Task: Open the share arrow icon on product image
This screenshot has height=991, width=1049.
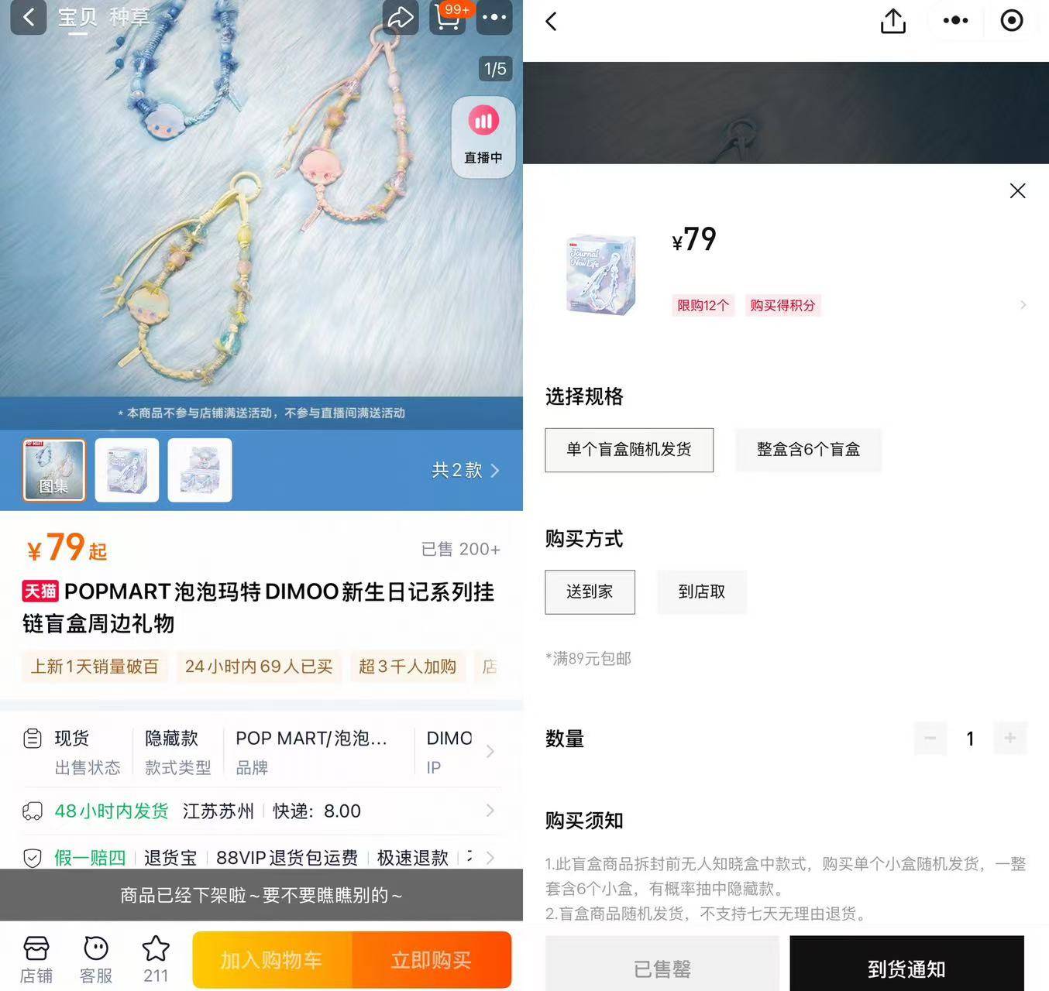Action: click(x=401, y=17)
